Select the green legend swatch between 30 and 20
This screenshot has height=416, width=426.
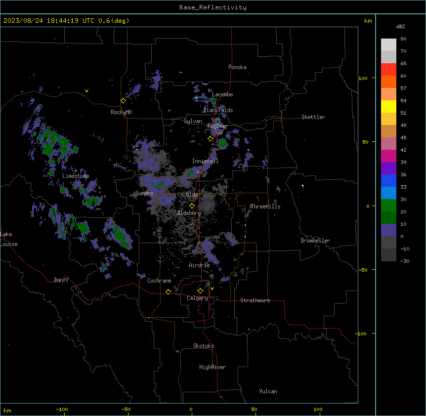point(388,206)
